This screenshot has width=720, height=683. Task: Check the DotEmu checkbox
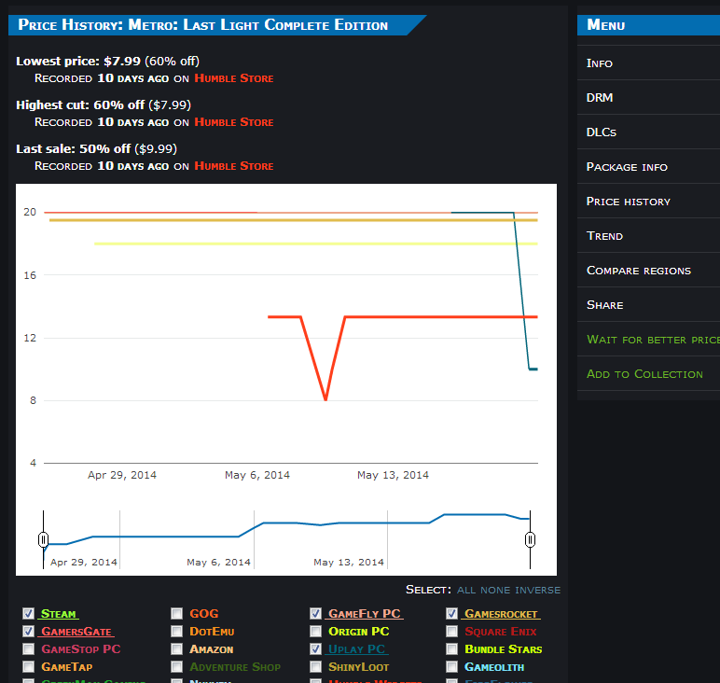point(177,632)
